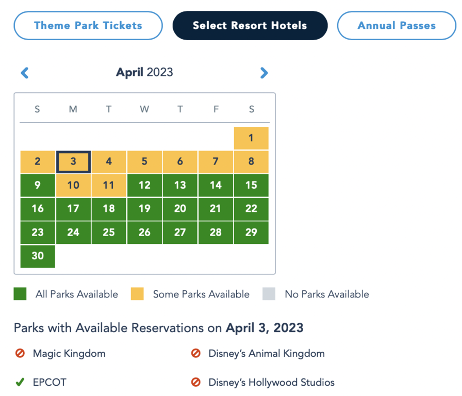Choose April 26 on the calendar

coord(144,233)
